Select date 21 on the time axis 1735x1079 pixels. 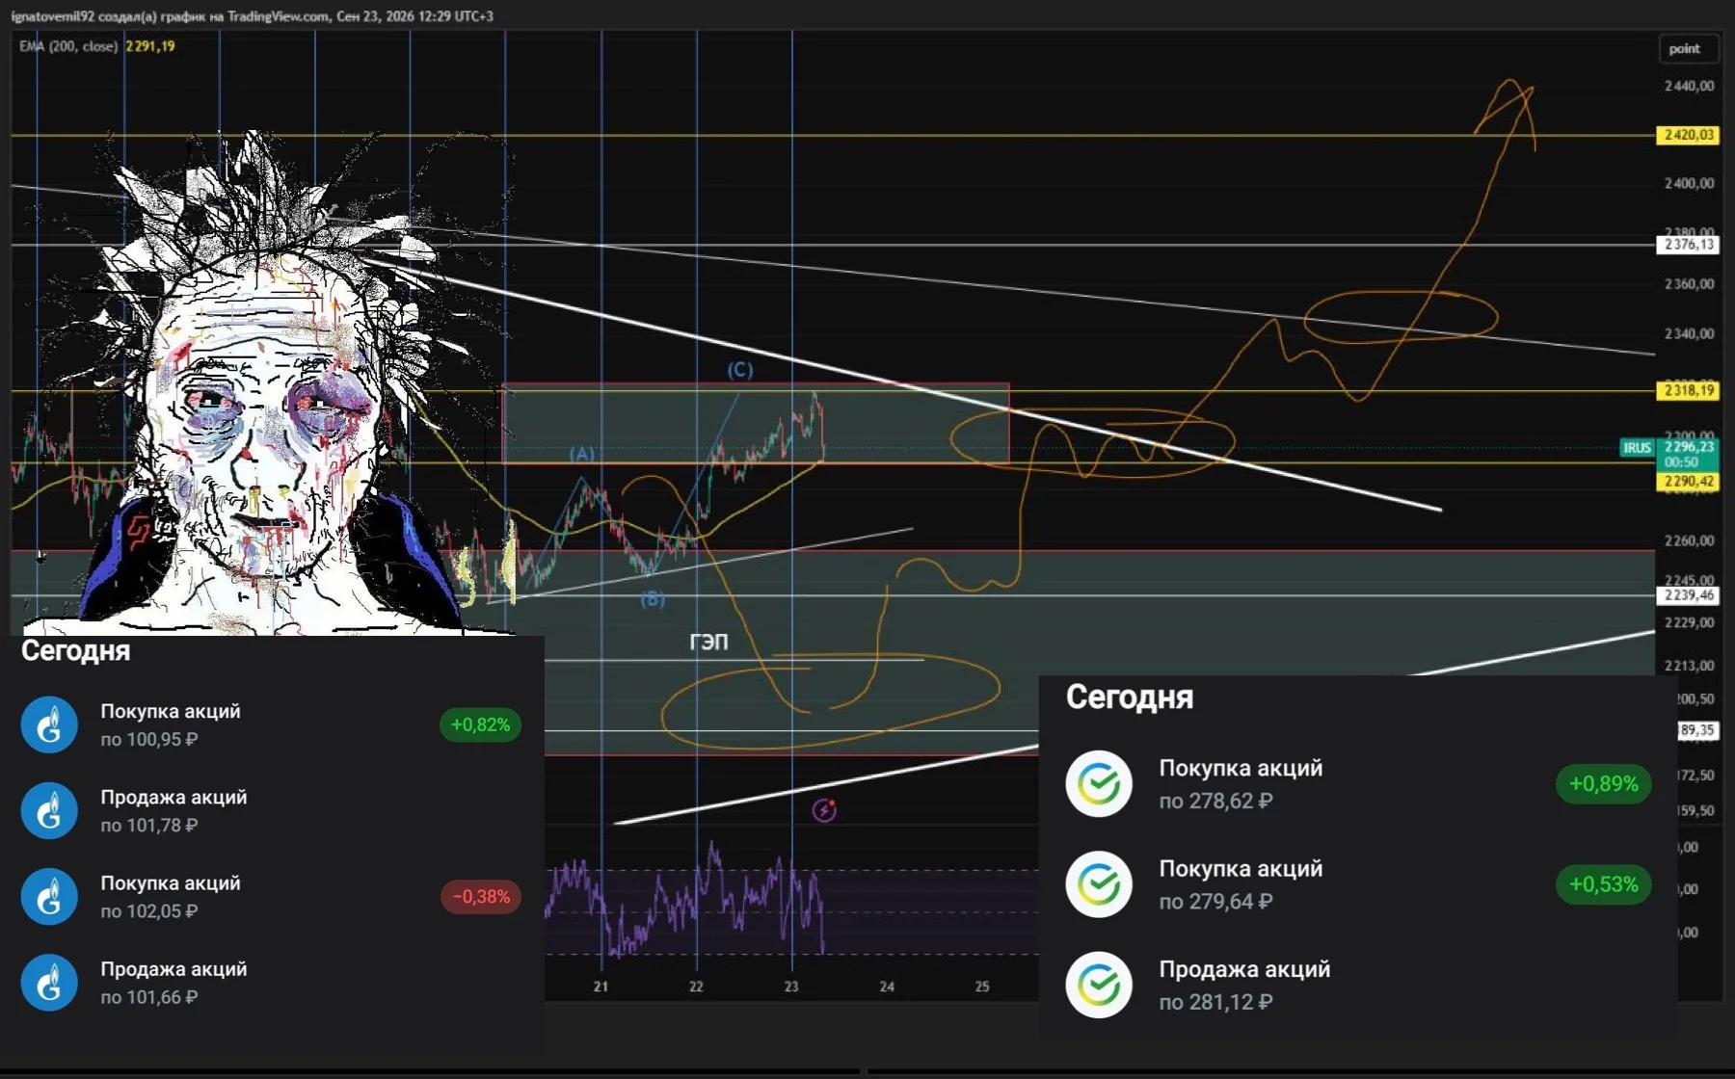tap(601, 987)
